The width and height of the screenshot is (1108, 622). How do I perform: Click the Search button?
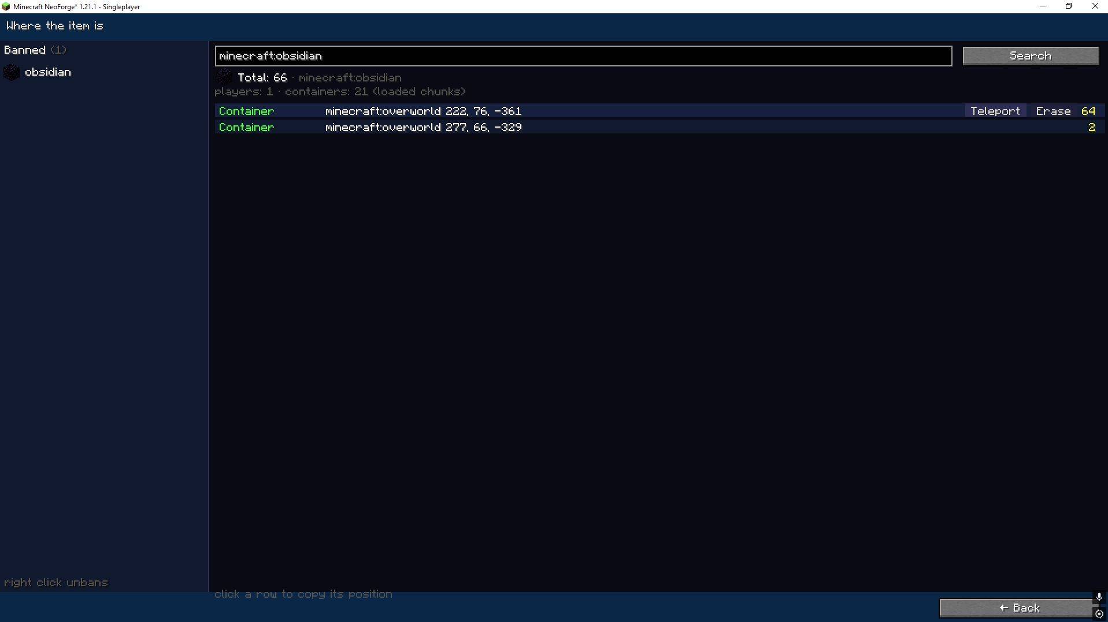coord(1031,56)
